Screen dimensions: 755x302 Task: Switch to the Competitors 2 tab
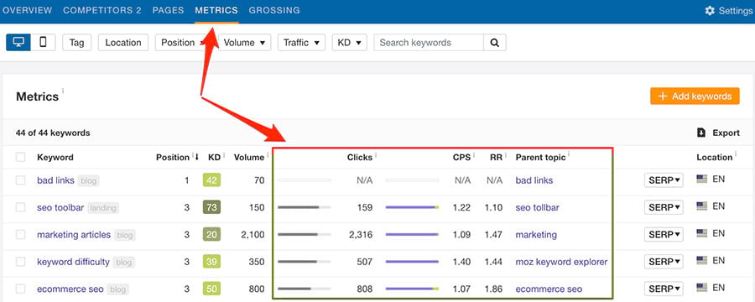pos(102,10)
